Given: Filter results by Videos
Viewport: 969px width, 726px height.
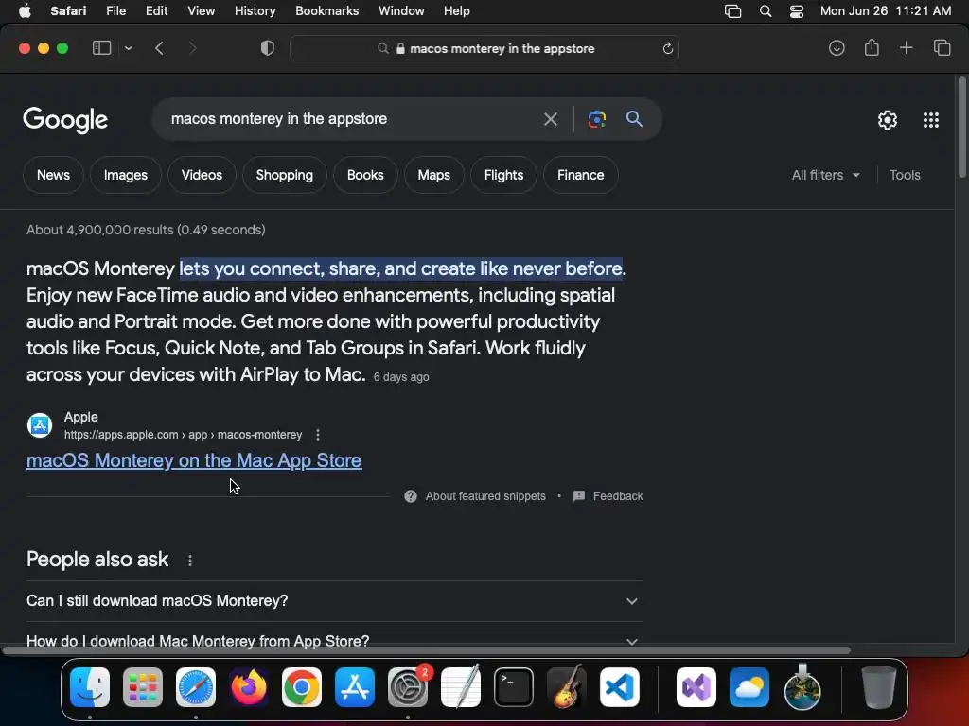Looking at the screenshot, I should point(202,175).
